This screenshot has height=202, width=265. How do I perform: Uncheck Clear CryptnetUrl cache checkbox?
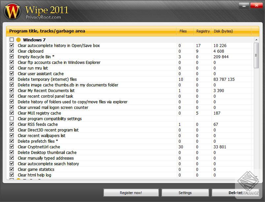coord(12,147)
